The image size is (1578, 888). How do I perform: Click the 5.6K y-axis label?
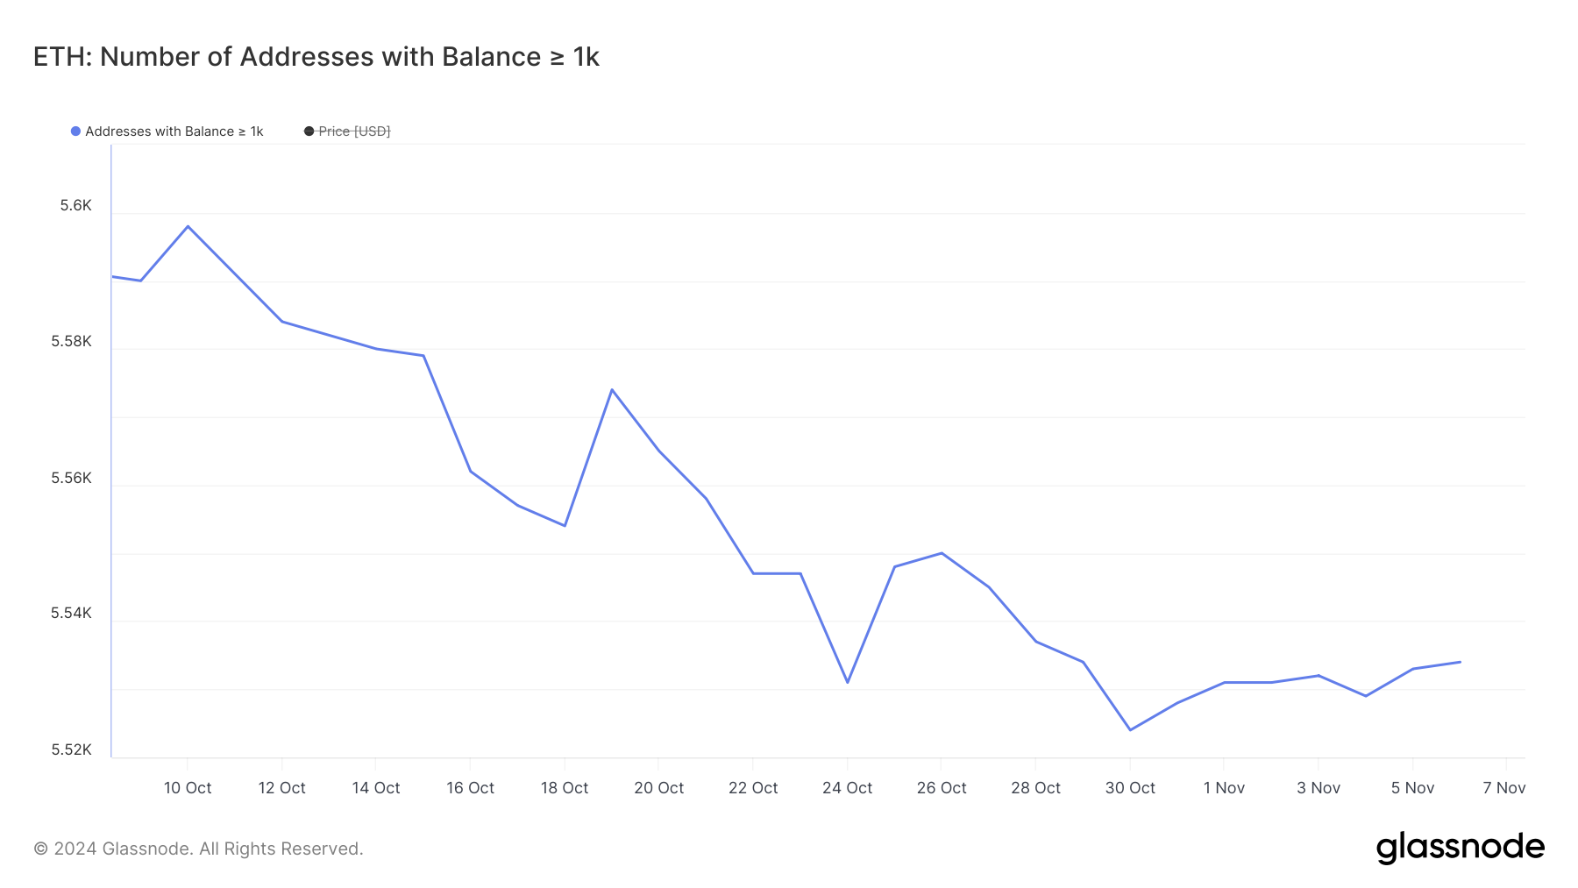(x=75, y=205)
